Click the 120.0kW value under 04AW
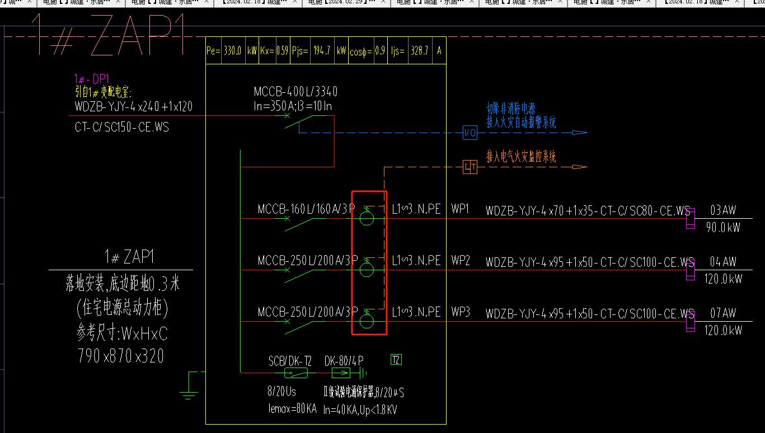765x433 pixels. (x=723, y=279)
